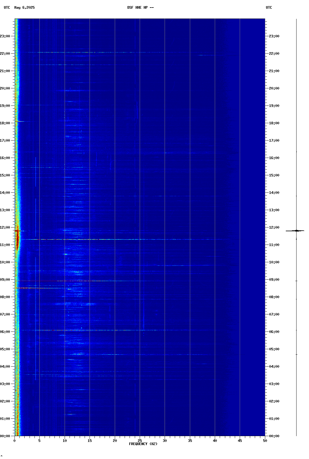Click the date label "May 6,2025"
This screenshot has width=309, height=459.
pos(24,8)
